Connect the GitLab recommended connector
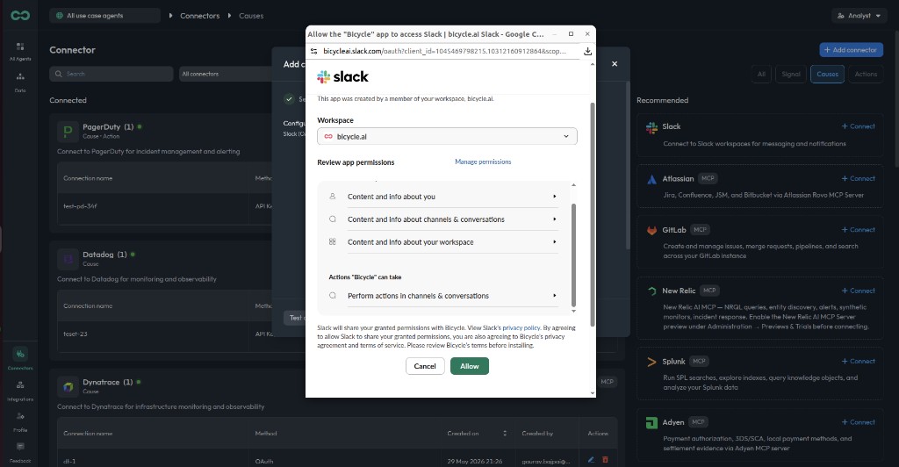The width and height of the screenshot is (899, 467). [859, 230]
